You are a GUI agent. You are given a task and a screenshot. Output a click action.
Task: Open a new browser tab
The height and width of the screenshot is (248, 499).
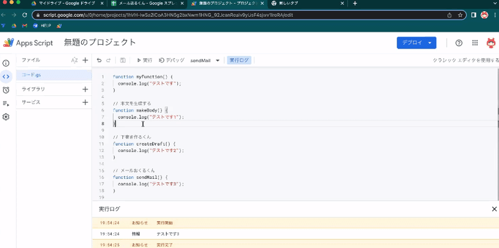pyautogui.click(x=355, y=4)
